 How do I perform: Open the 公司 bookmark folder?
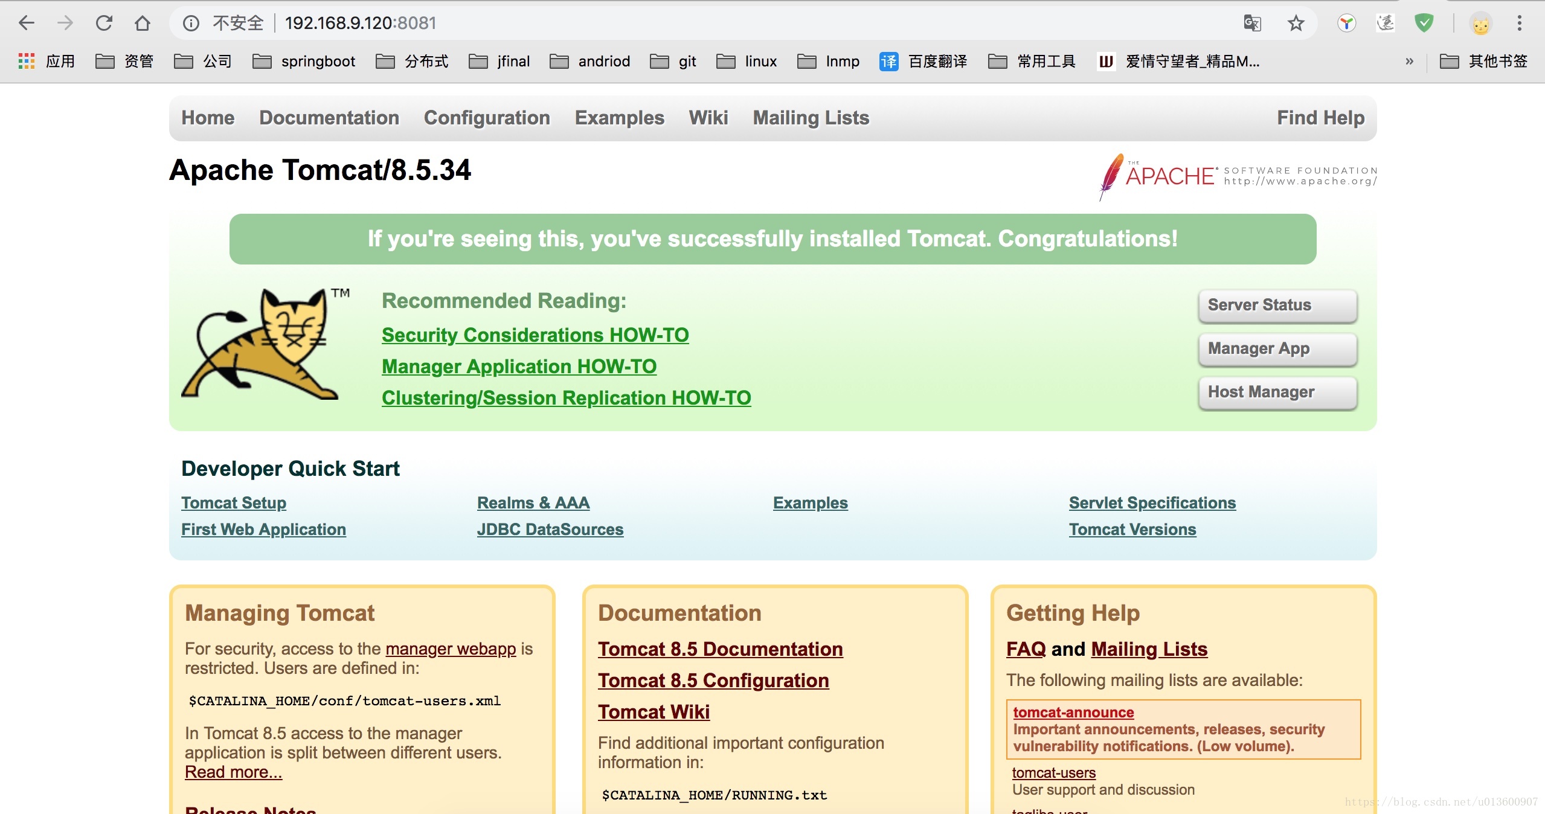point(203,61)
